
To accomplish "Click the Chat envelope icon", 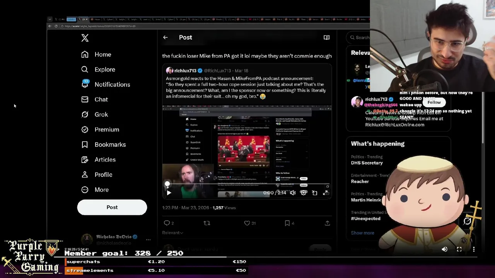I will 85,100.
